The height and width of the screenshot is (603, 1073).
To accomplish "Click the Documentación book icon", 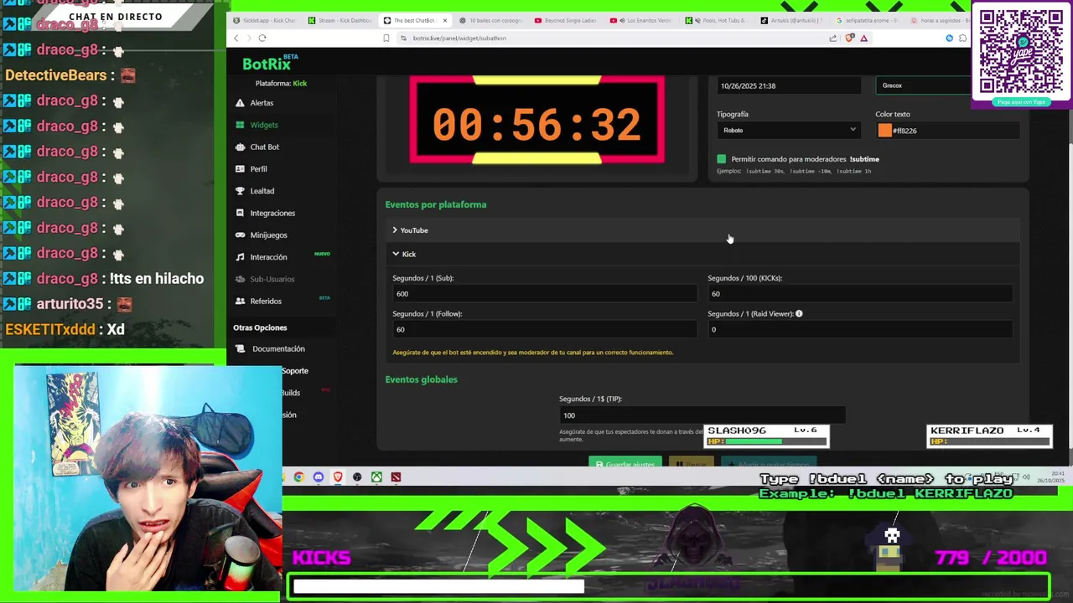I will [241, 348].
